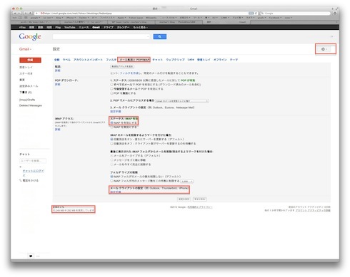Select the 'IMAP を無効にする' radio
Image resolution: width=350 pixels, height=277 pixels.
click(111, 127)
